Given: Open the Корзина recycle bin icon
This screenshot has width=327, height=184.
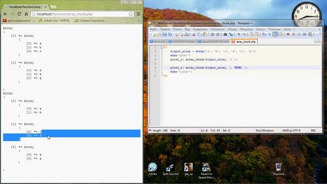Looking at the screenshot, I should pyautogui.click(x=278, y=169).
